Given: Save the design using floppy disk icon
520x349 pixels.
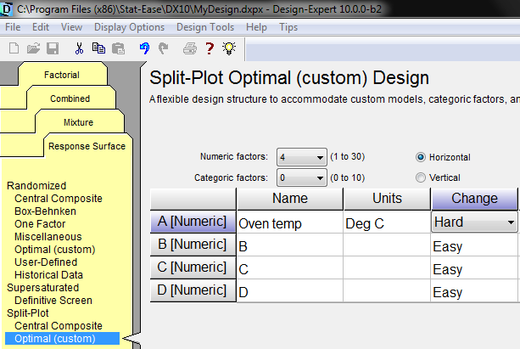Looking at the screenshot, I should tap(53, 48).
